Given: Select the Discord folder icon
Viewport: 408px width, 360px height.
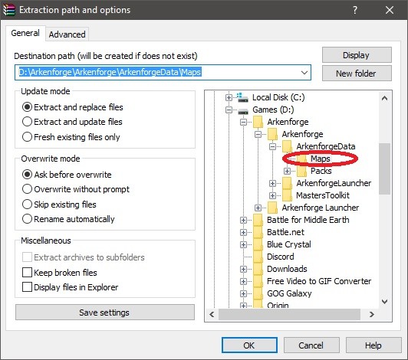Looking at the screenshot, I should 258,257.
